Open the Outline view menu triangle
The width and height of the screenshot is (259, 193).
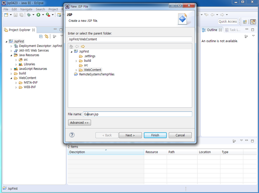253,36
